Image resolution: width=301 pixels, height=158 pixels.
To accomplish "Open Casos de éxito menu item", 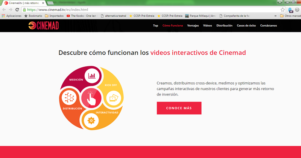I will pyautogui.click(x=246, y=25).
